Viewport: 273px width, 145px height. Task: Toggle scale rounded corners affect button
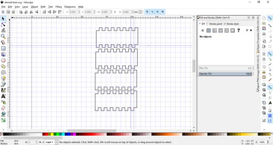pos(152,12)
